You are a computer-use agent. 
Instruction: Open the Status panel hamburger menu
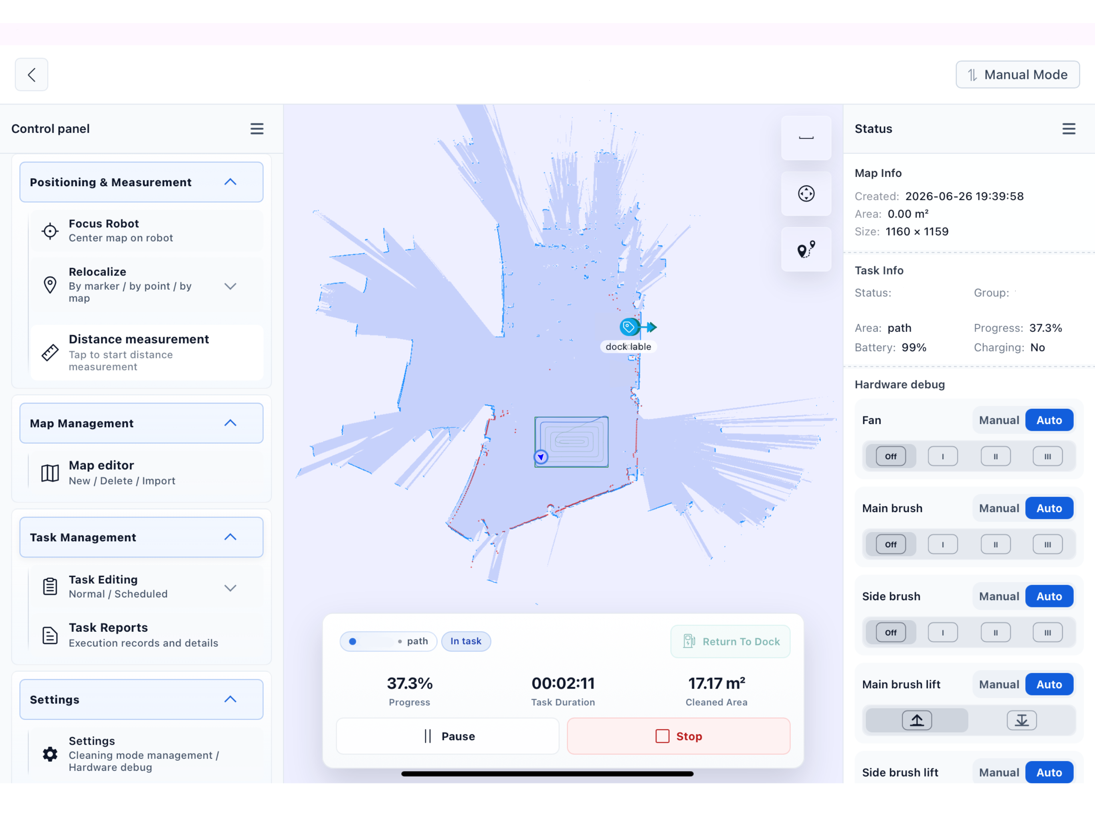tap(1068, 129)
